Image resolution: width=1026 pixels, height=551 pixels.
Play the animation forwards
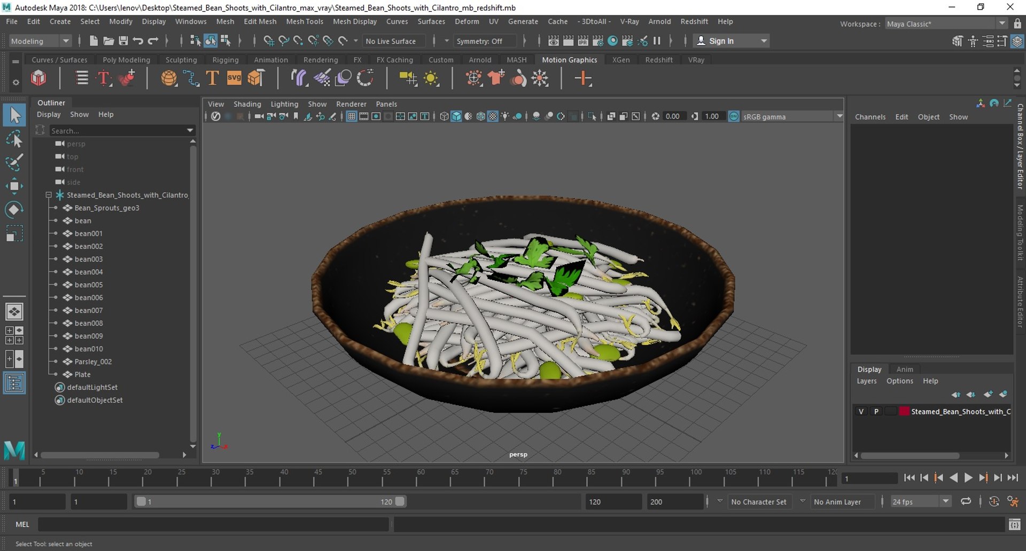click(x=968, y=478)
